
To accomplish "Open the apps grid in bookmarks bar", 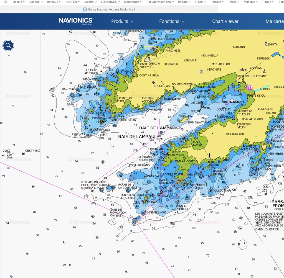I will point(5,2).
